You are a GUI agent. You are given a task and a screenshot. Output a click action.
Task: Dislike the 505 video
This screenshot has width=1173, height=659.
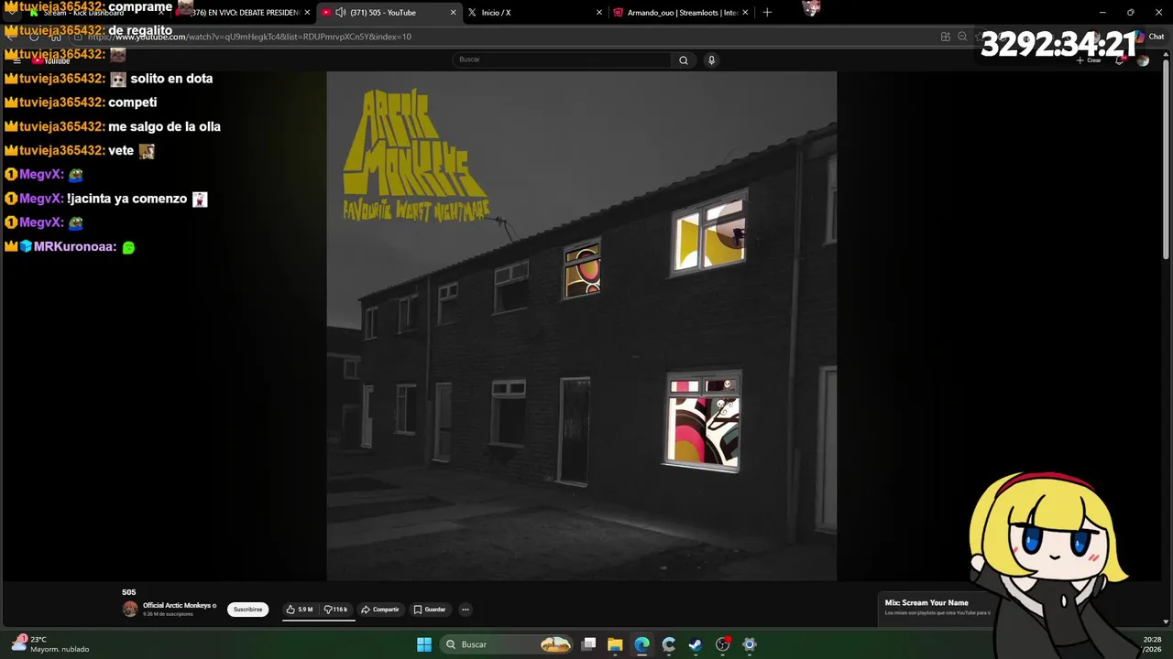[335, 610]
